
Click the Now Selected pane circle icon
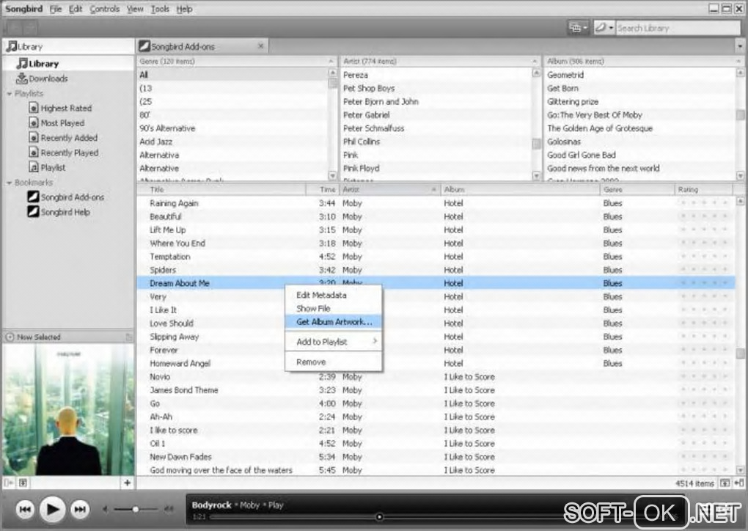(10, 337)
